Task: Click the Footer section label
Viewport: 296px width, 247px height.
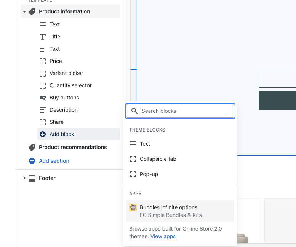Action: [47, 178]
